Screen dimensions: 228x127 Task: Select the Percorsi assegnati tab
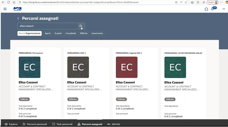click(x=90, y=124)
